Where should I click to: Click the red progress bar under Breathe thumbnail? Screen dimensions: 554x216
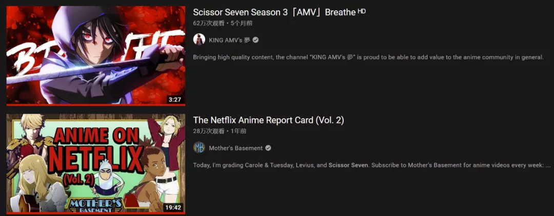point(96,104)
